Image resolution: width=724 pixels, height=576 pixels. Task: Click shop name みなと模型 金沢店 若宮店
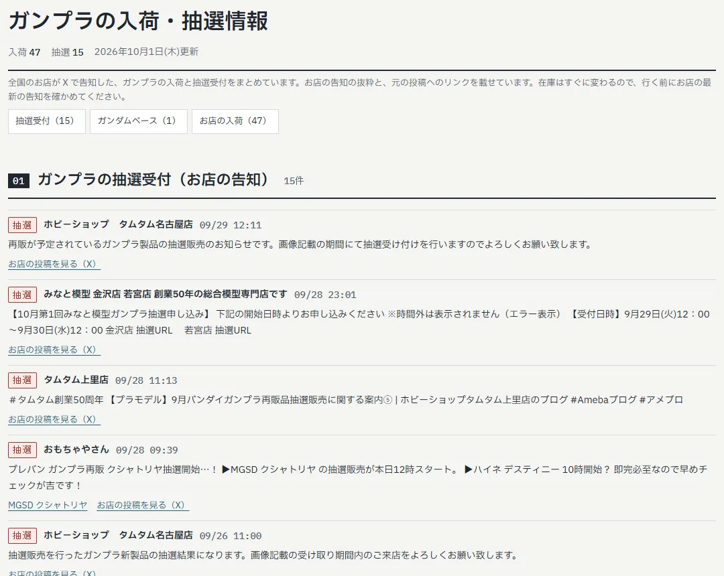click(x=166, y=294)
